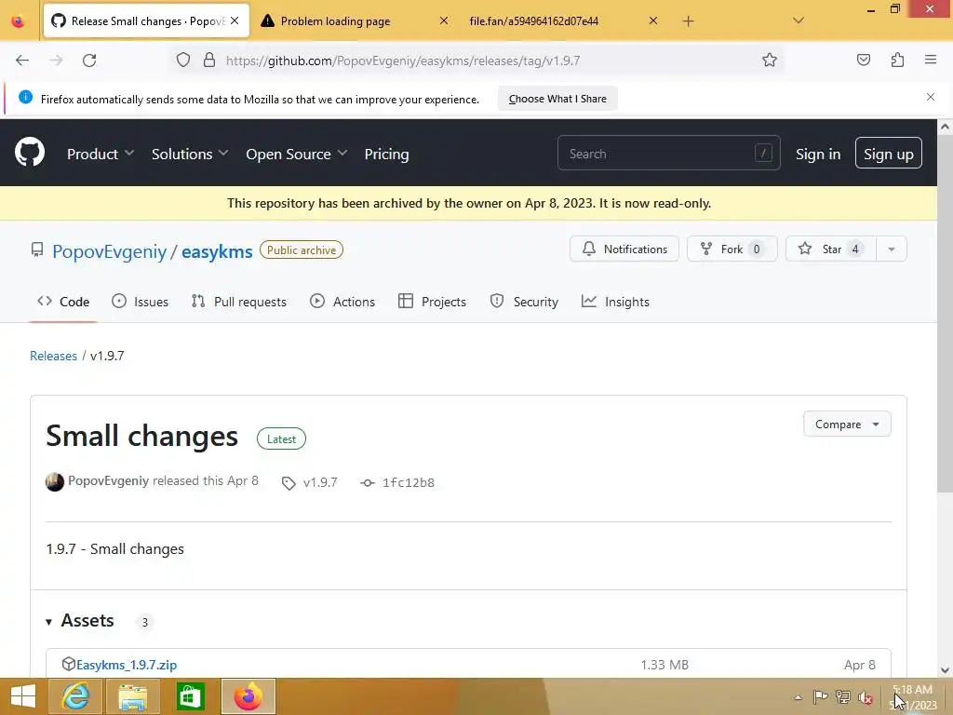Click the Pricing link
The width and height of the screenshot is (953, 715).
386,154
